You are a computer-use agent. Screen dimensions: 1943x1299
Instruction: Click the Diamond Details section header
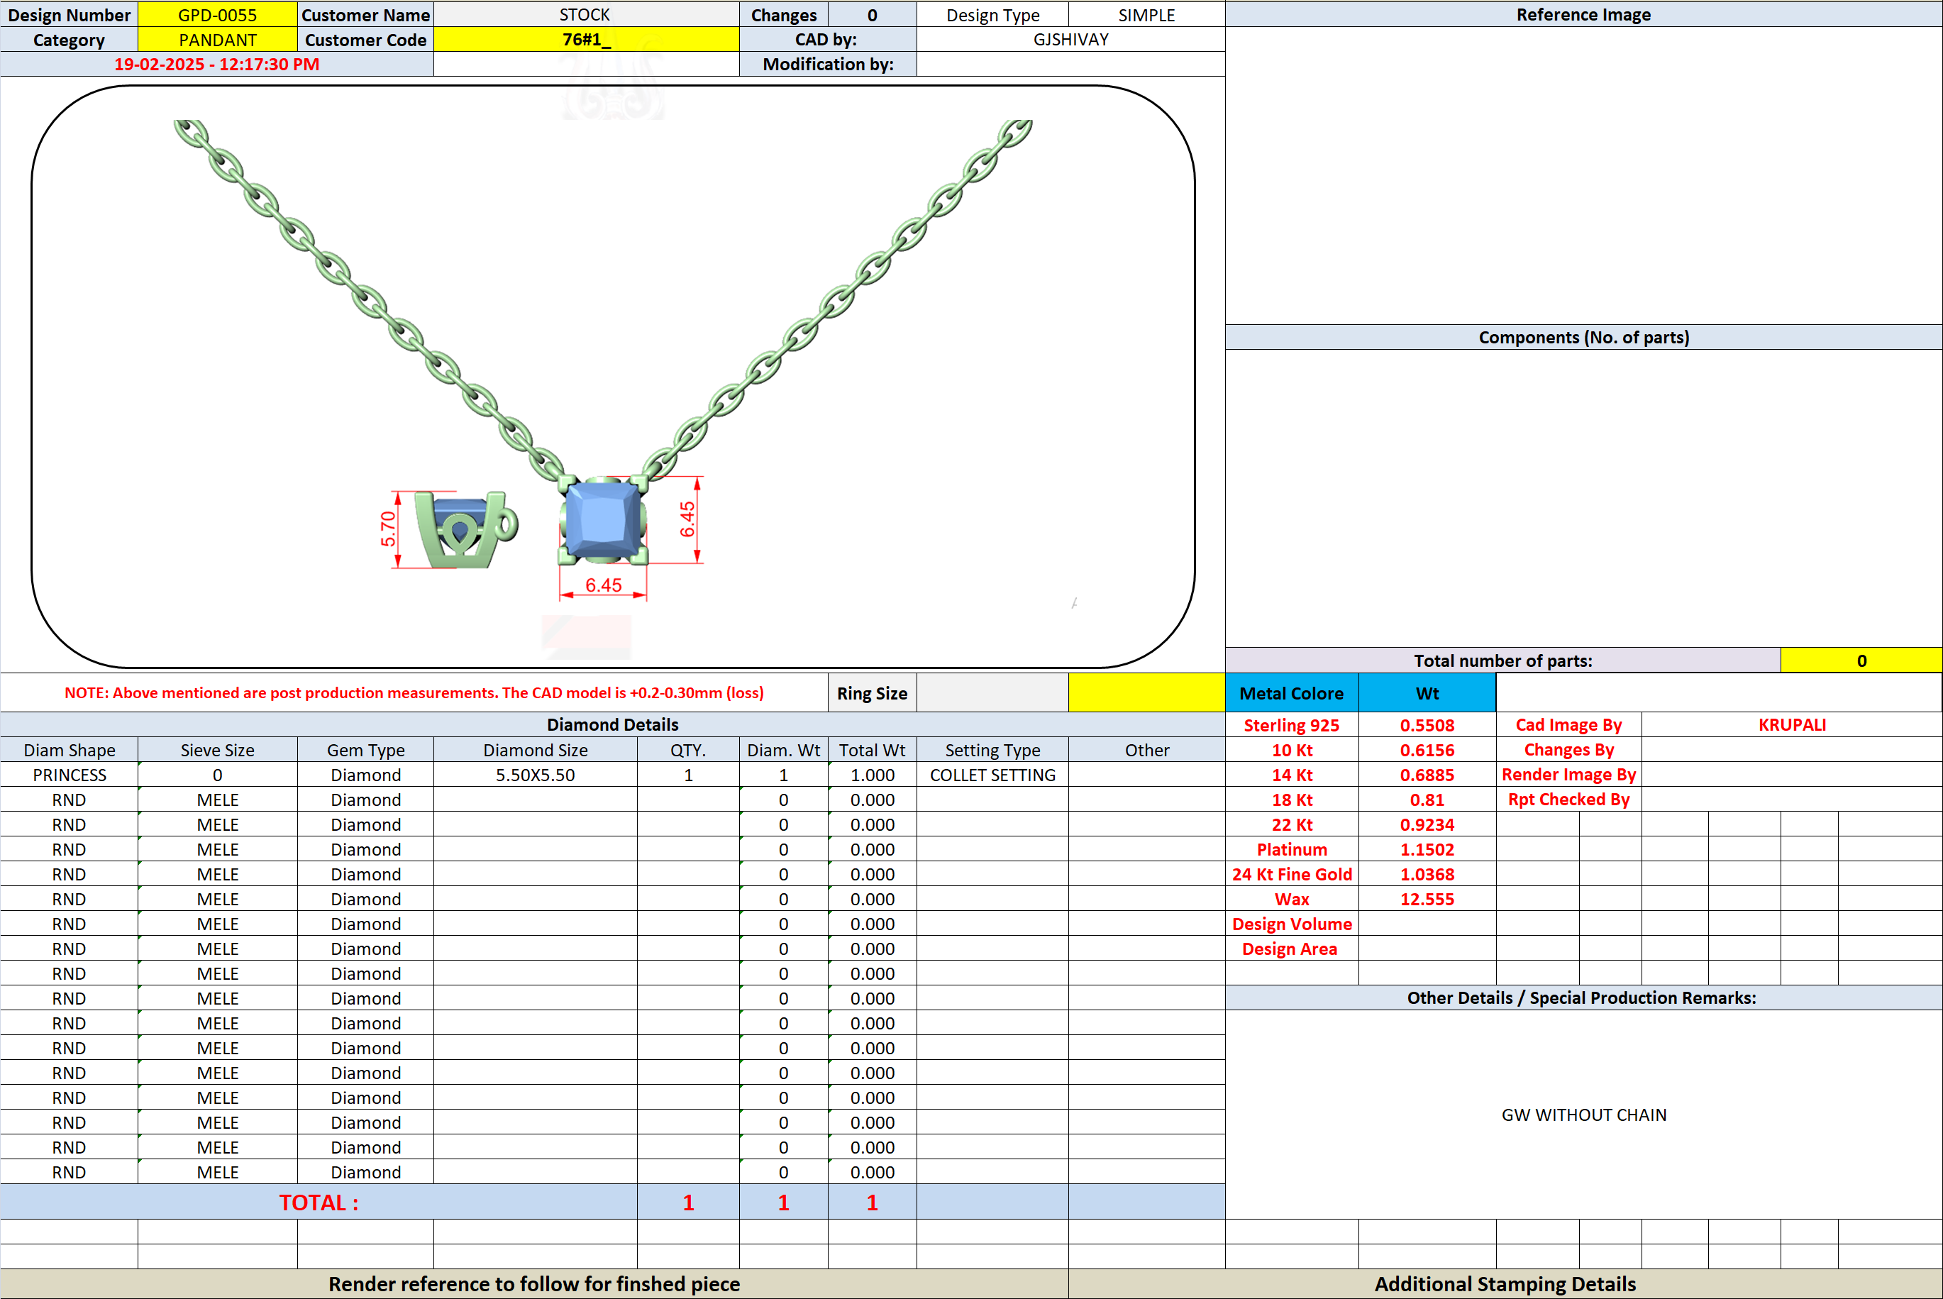click(612, 724)
